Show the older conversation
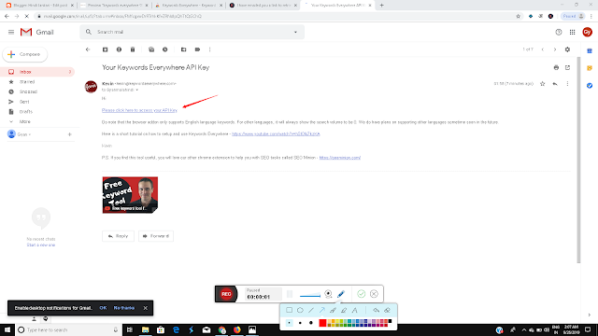Image resolution: width=598 pixels, height=336 pixels. click(x=555, y=49)
